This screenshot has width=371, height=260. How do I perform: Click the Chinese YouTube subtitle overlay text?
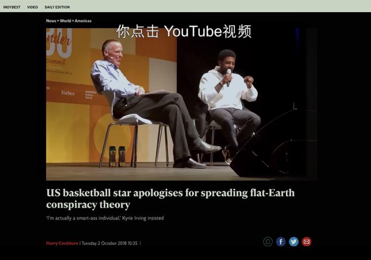coord(184,31)
